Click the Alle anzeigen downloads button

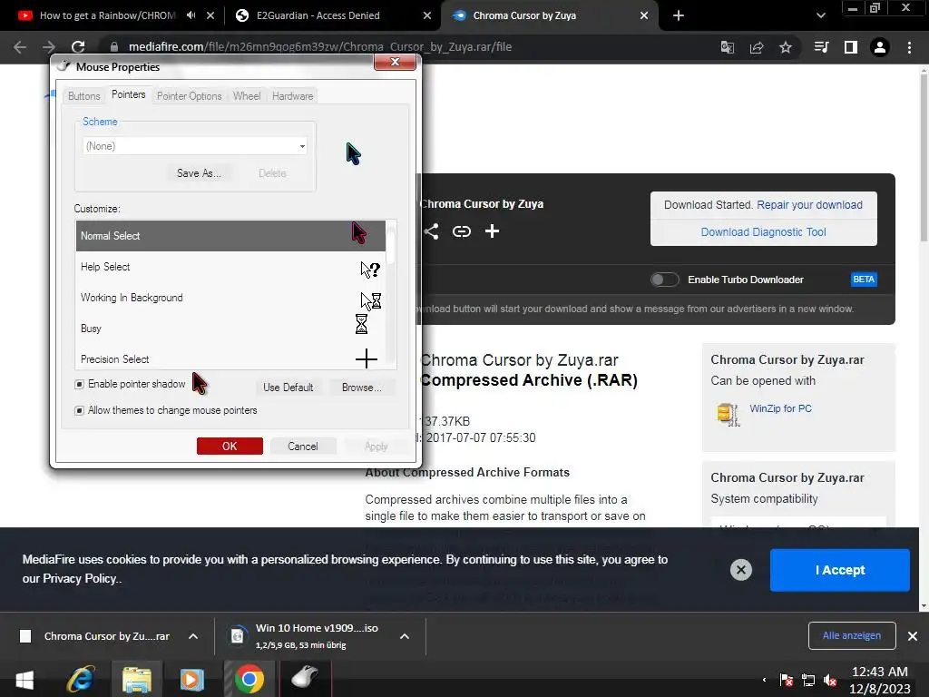click(851, 636)
